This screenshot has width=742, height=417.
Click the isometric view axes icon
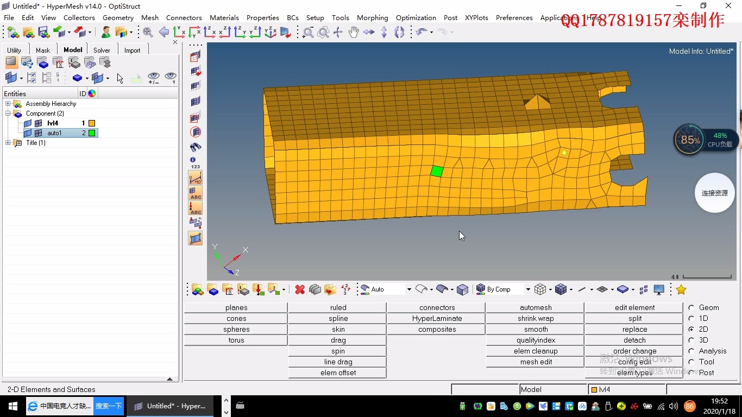271,33
